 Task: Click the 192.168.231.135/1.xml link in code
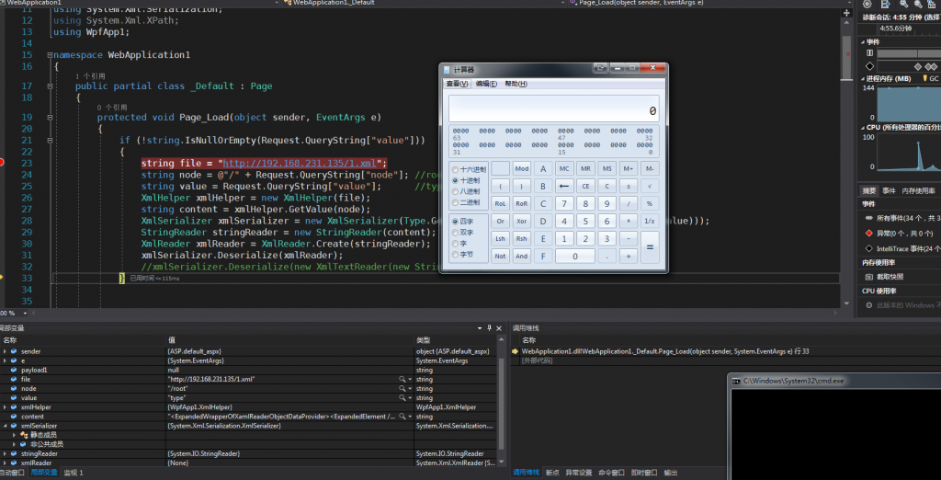tap(302, 164)
